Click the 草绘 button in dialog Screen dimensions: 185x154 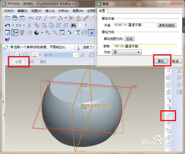161,61
